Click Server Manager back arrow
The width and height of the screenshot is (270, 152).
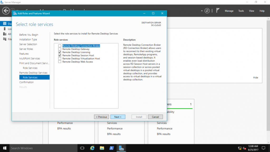coord(6,11)
